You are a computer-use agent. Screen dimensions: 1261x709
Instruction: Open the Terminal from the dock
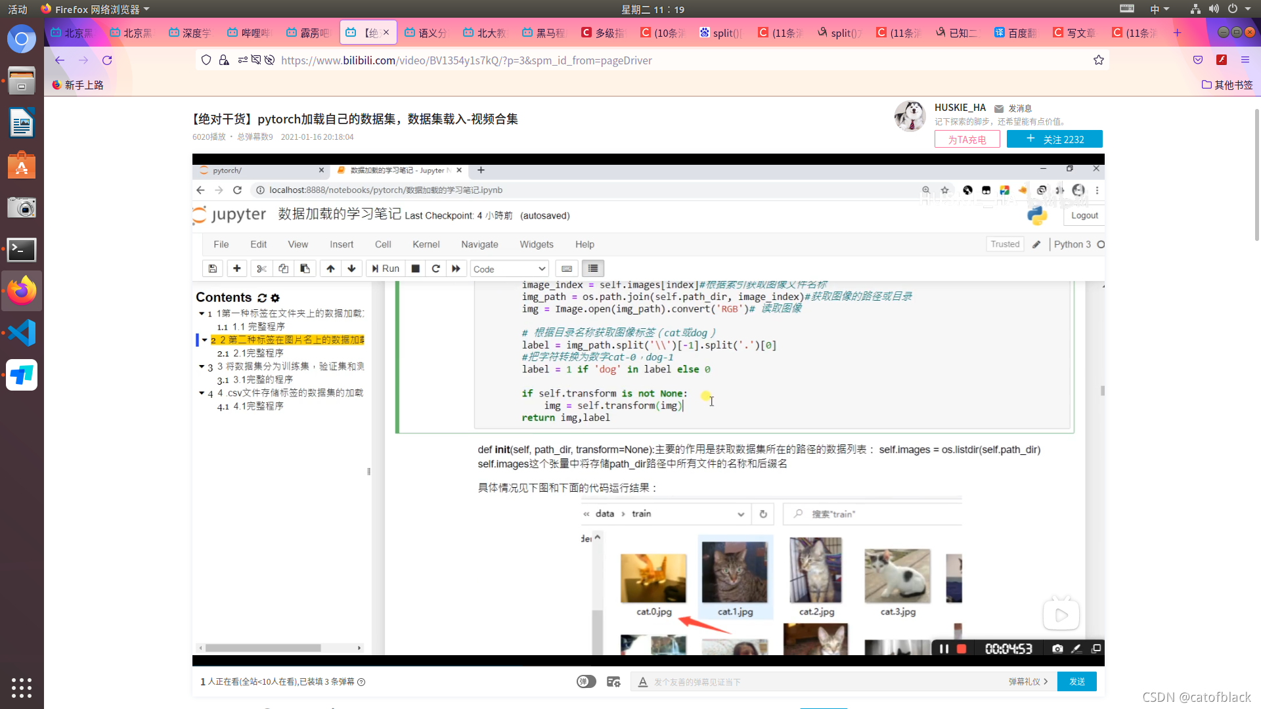[x=22, y=249]
